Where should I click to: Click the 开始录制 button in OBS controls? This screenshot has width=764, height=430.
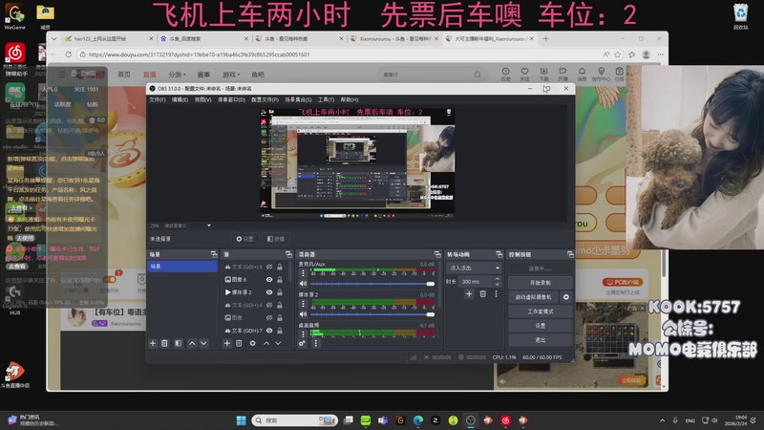pyautogui.click(x=541, y=283)
